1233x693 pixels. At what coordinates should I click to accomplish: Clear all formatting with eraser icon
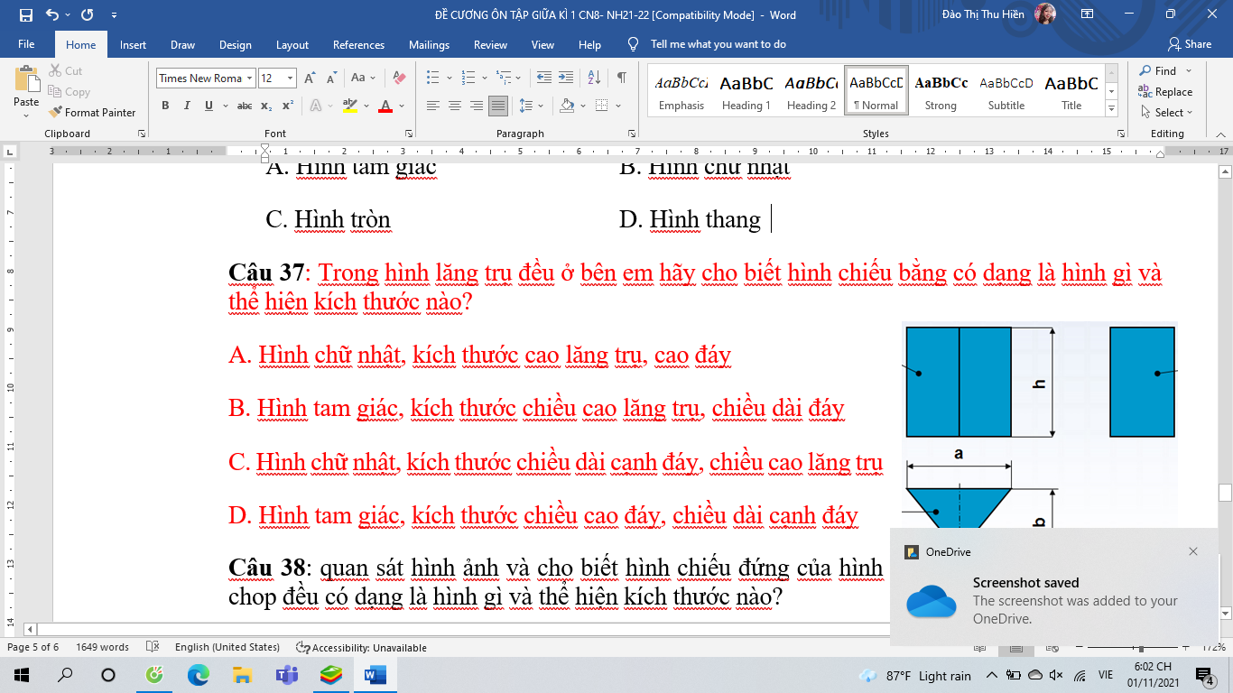click(x=399, y=79)
